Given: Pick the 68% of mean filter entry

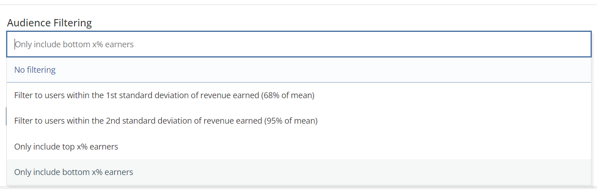Looking at the screenshot, I should click(299, 95).
